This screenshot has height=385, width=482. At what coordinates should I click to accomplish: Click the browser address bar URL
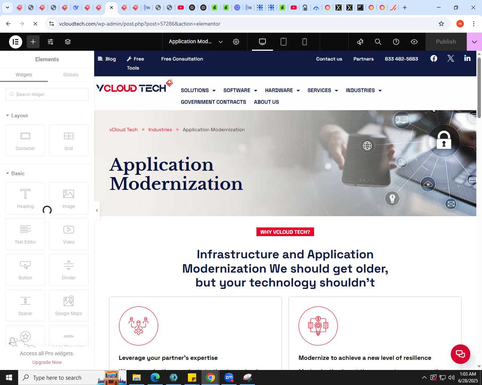coord(140,24)
